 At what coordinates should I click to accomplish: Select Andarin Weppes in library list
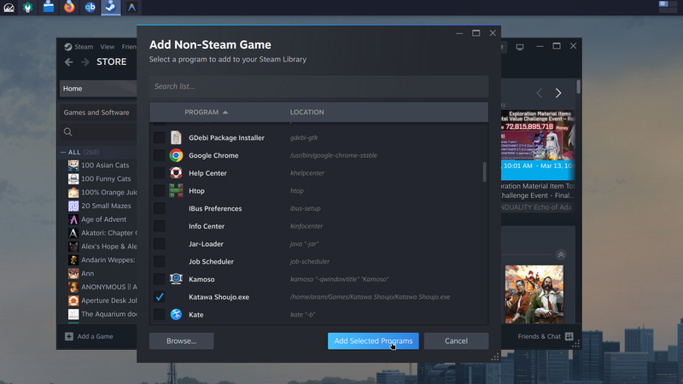point(108,260)
